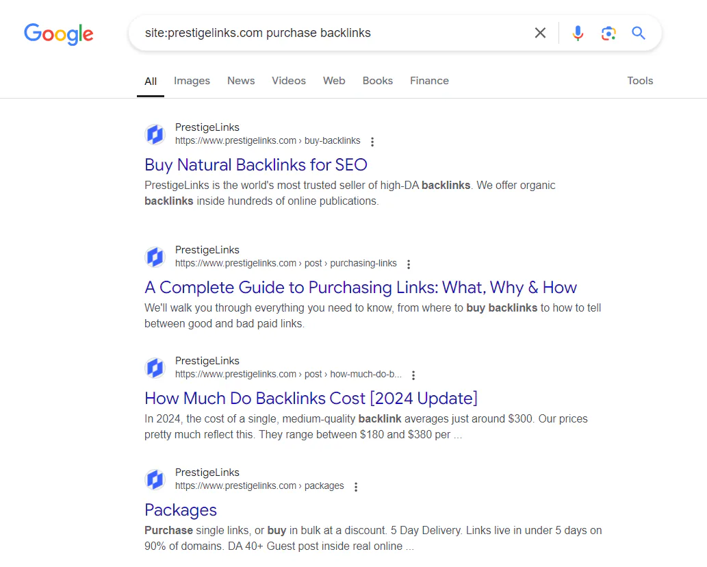Click PrestigeLinks site name above buy-backlinks URL
Screen dimensions: 707x567
(207, 127)
